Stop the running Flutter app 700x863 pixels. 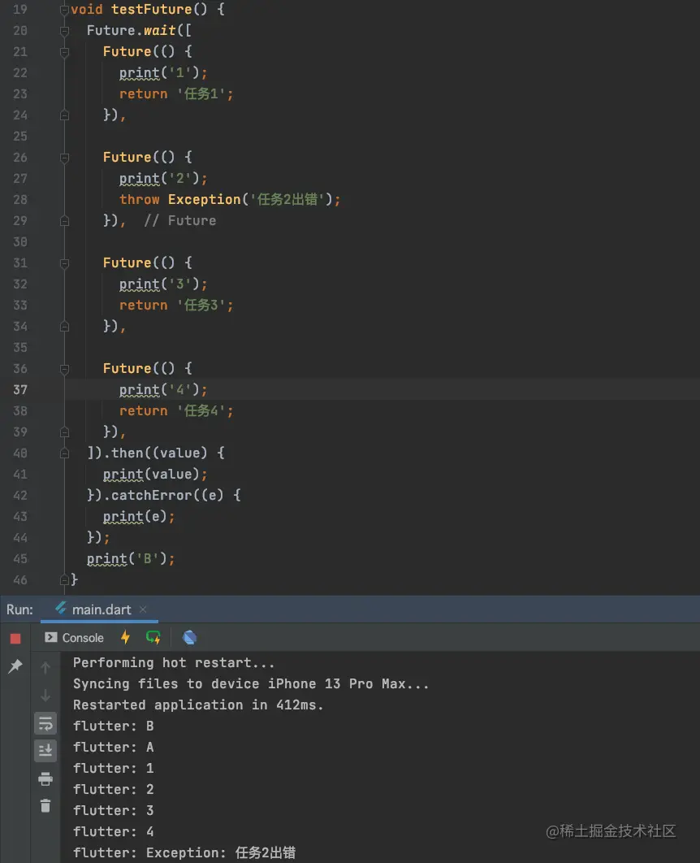click(x=15, y=639)
